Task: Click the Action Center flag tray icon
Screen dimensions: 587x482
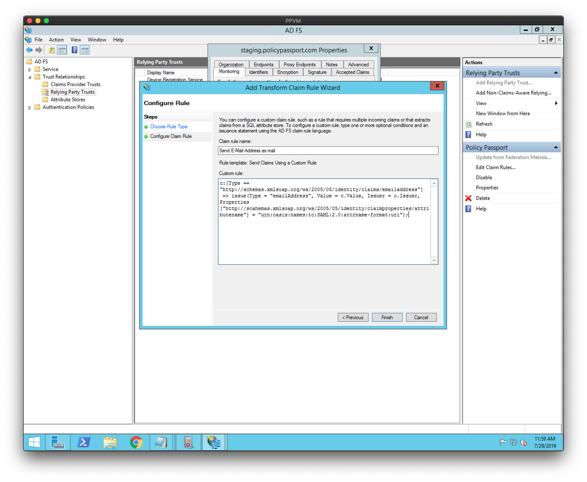Action: (x=503, y=442)
